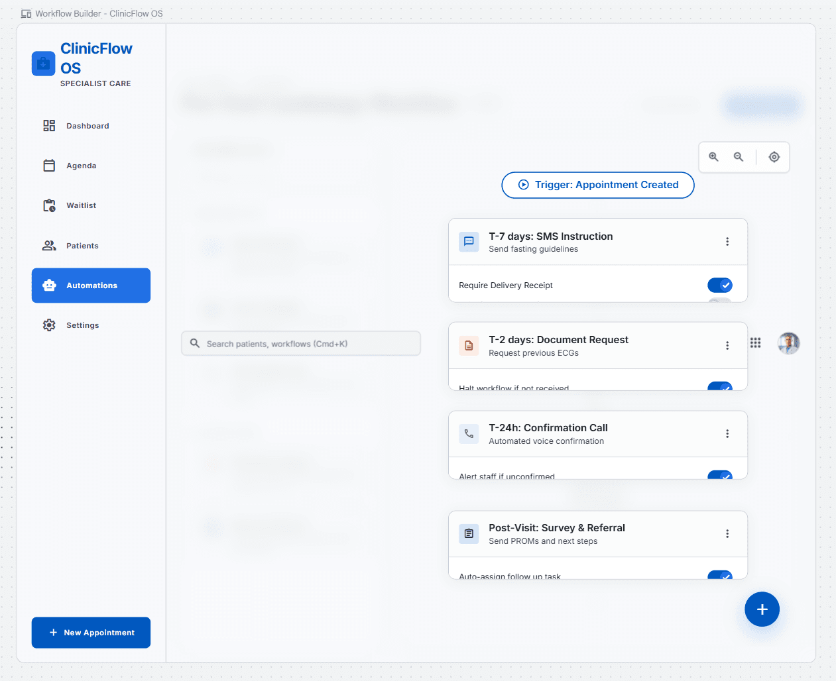Zoom out of the workflow canvas
The image size is (836, 681).
739,157
